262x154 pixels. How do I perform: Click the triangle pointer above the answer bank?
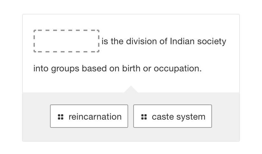tap(131, 89)
